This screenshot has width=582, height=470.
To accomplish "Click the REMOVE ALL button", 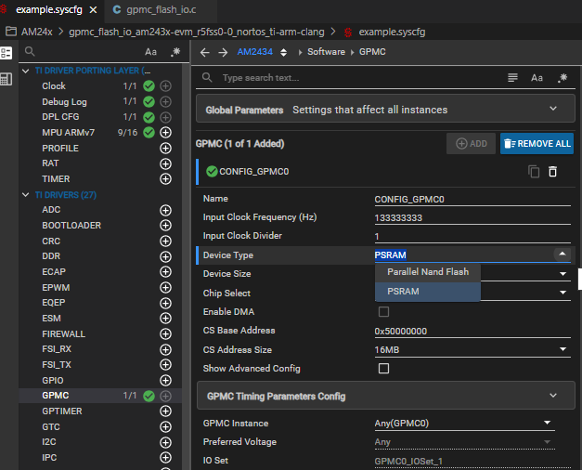I will click(537, 143).
